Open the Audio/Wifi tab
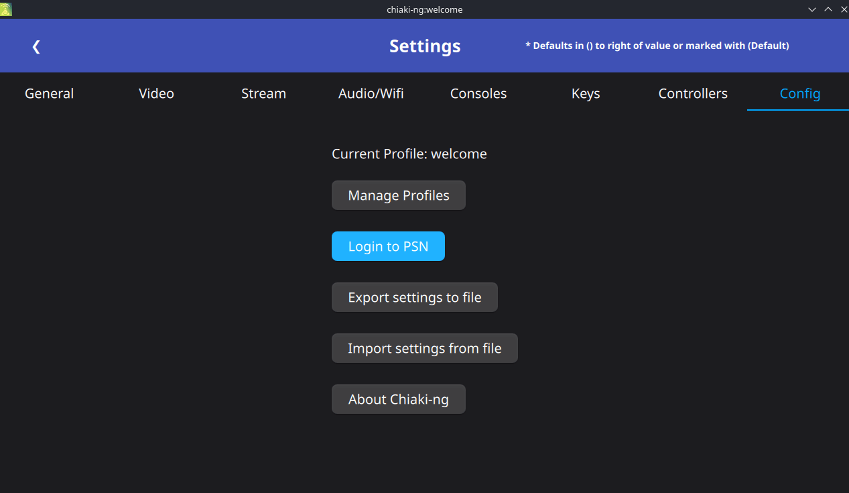The width and height of the screenshot is (849, 493). (x=371, y=94)
